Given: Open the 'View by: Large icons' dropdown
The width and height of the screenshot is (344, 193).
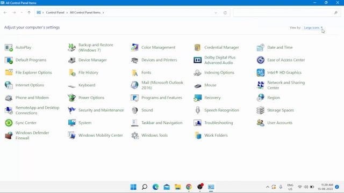Looking at the screenshot, I should (x=313, y=28).
